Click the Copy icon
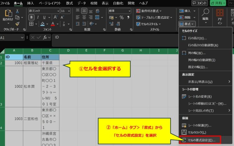234x146 pixels. coord(17,17)
